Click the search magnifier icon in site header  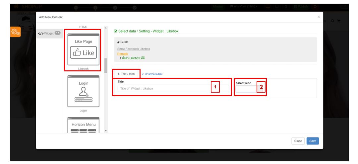333,21
